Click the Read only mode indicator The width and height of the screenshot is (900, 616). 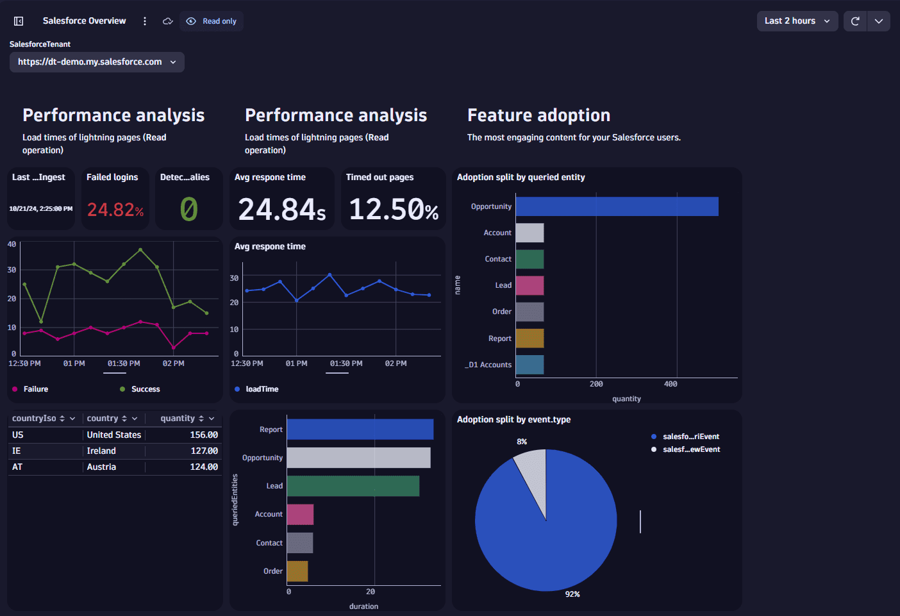(212, 21)
